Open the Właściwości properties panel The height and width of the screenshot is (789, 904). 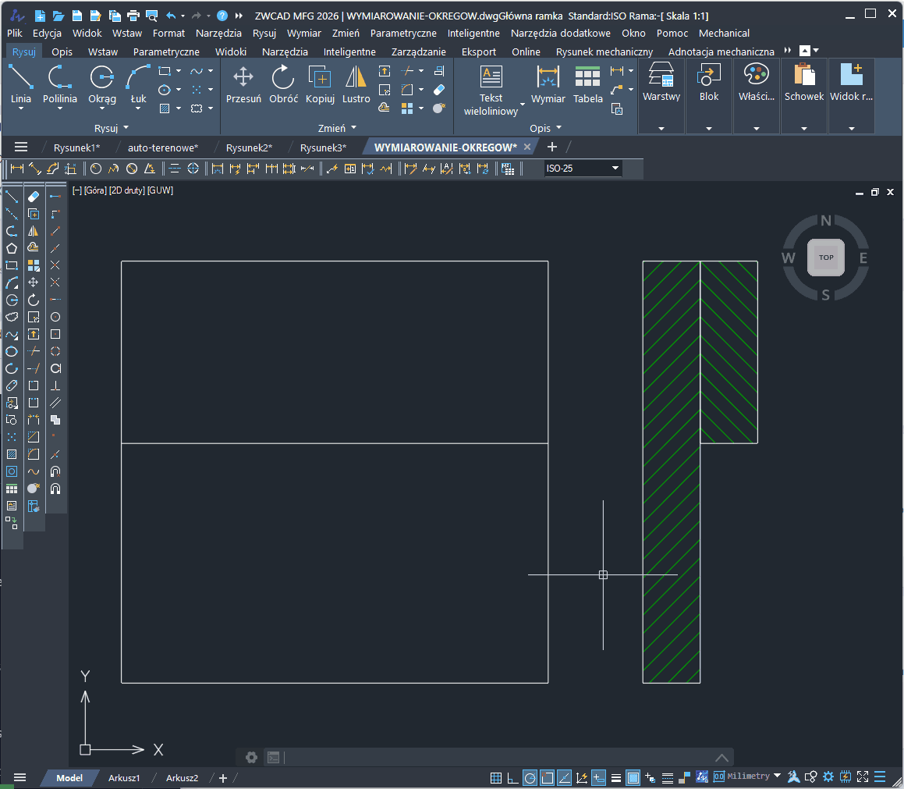tap(756, 83)
